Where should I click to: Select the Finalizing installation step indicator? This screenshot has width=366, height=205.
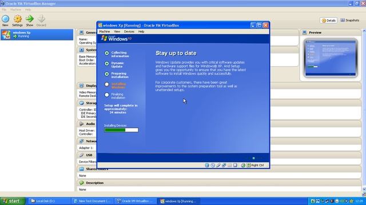(x=107, y=95)
